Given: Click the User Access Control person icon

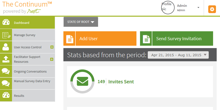Looking at the screenshot, I should point(6,47).
